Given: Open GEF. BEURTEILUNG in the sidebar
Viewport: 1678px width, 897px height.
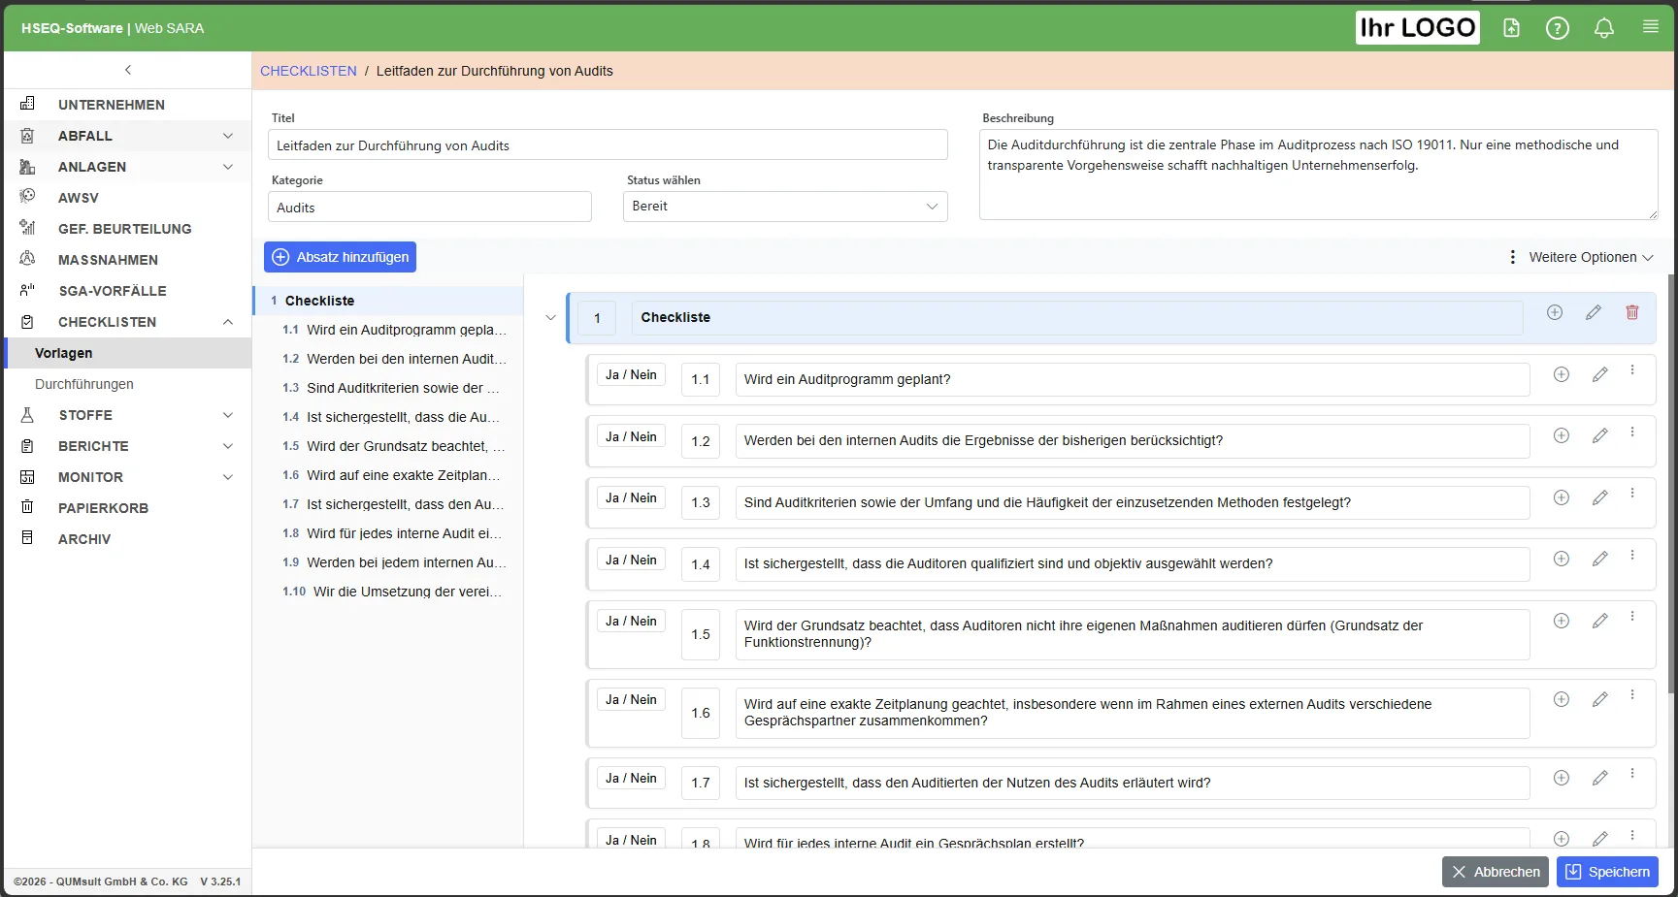Looking at the screenshot, I should pyautogui.click(x=124, y=229).
